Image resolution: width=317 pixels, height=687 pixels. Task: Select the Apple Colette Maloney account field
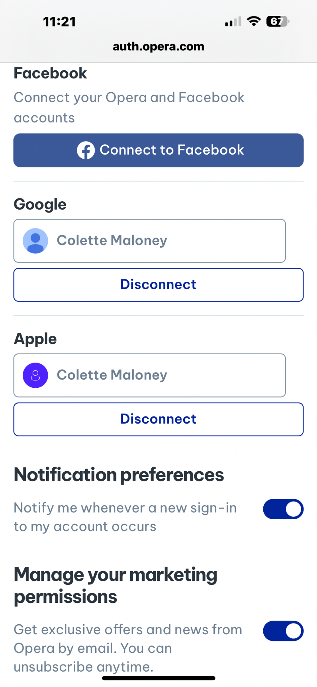pos(150,375)
